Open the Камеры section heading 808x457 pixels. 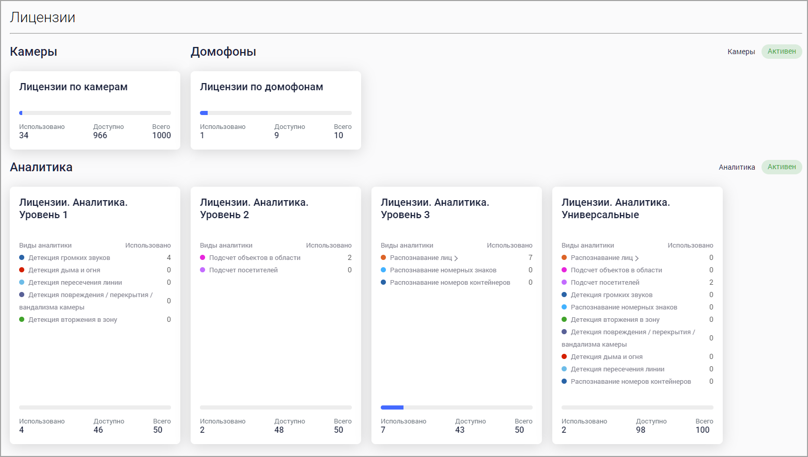pos(34,52)
